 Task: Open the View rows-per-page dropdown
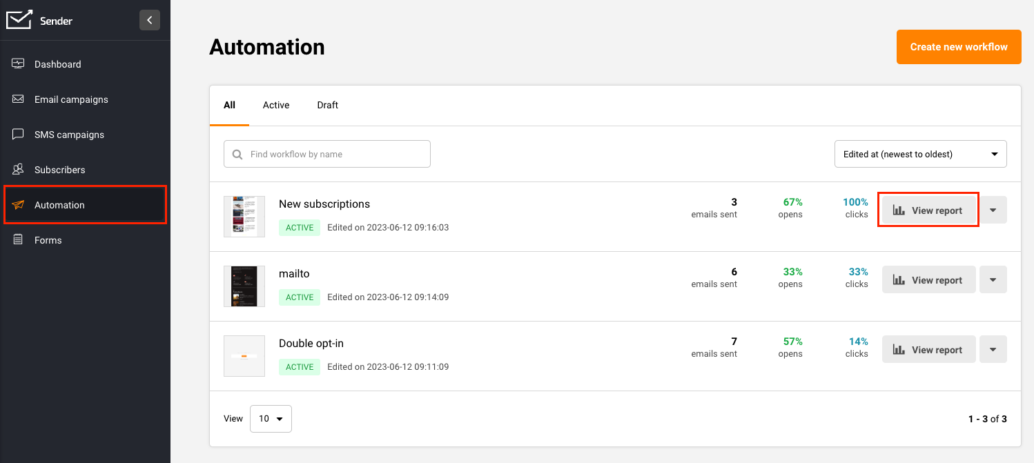click(x=271, y=419)
